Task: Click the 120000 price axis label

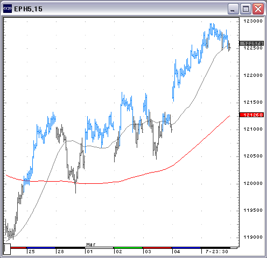Action: (x=253, y=183)
